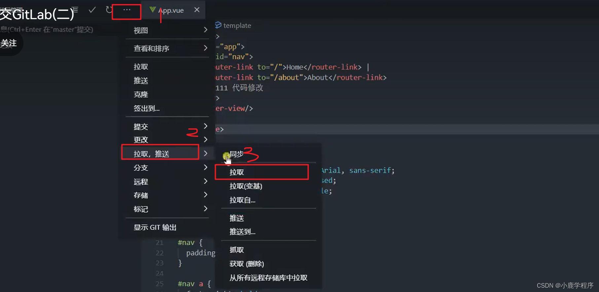The height and width of the screenshot is (292, 599).
Task: Expand the 标记 submenu arrow
Action: click(205, 209)
